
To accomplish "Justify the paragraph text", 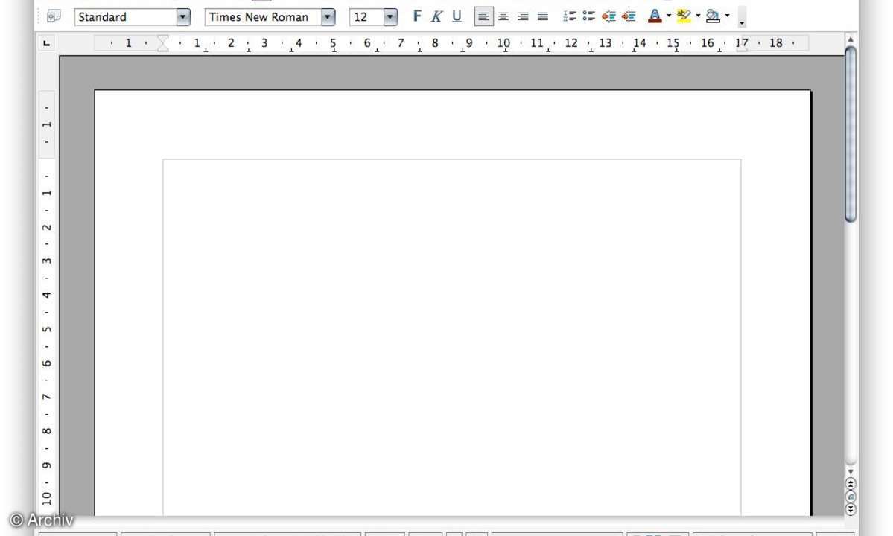I will (x=543, y=16).
